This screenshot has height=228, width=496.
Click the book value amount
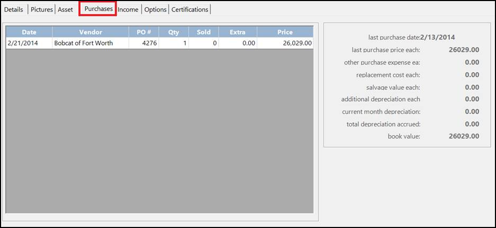click(x=464, y=136)
